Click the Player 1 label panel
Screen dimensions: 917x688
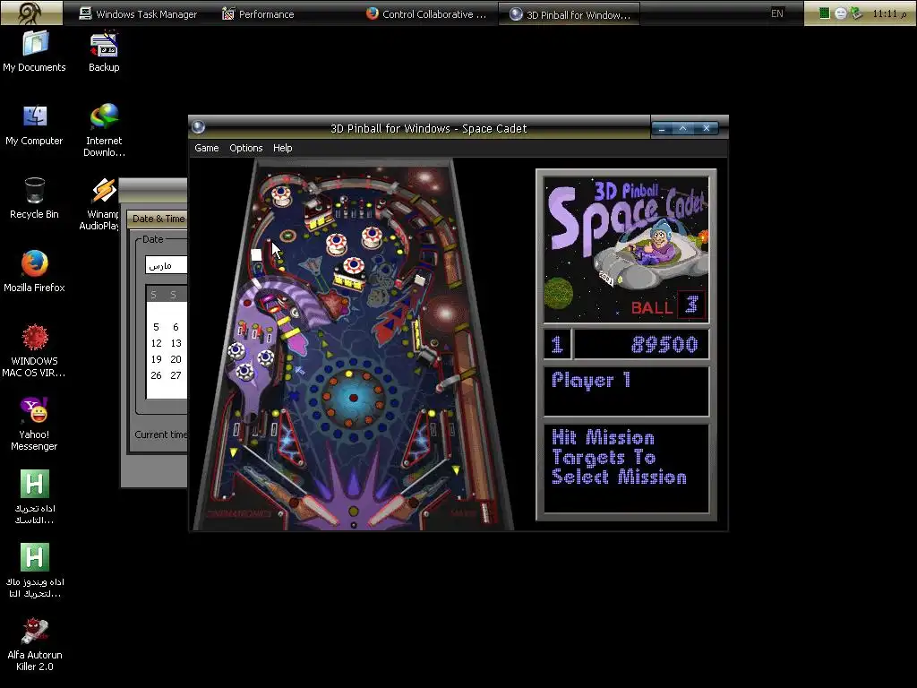[x=626, y=391]
